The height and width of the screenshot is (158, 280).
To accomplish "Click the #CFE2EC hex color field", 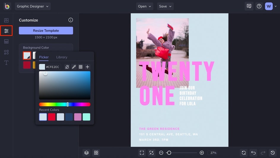I will pos(53,67).
